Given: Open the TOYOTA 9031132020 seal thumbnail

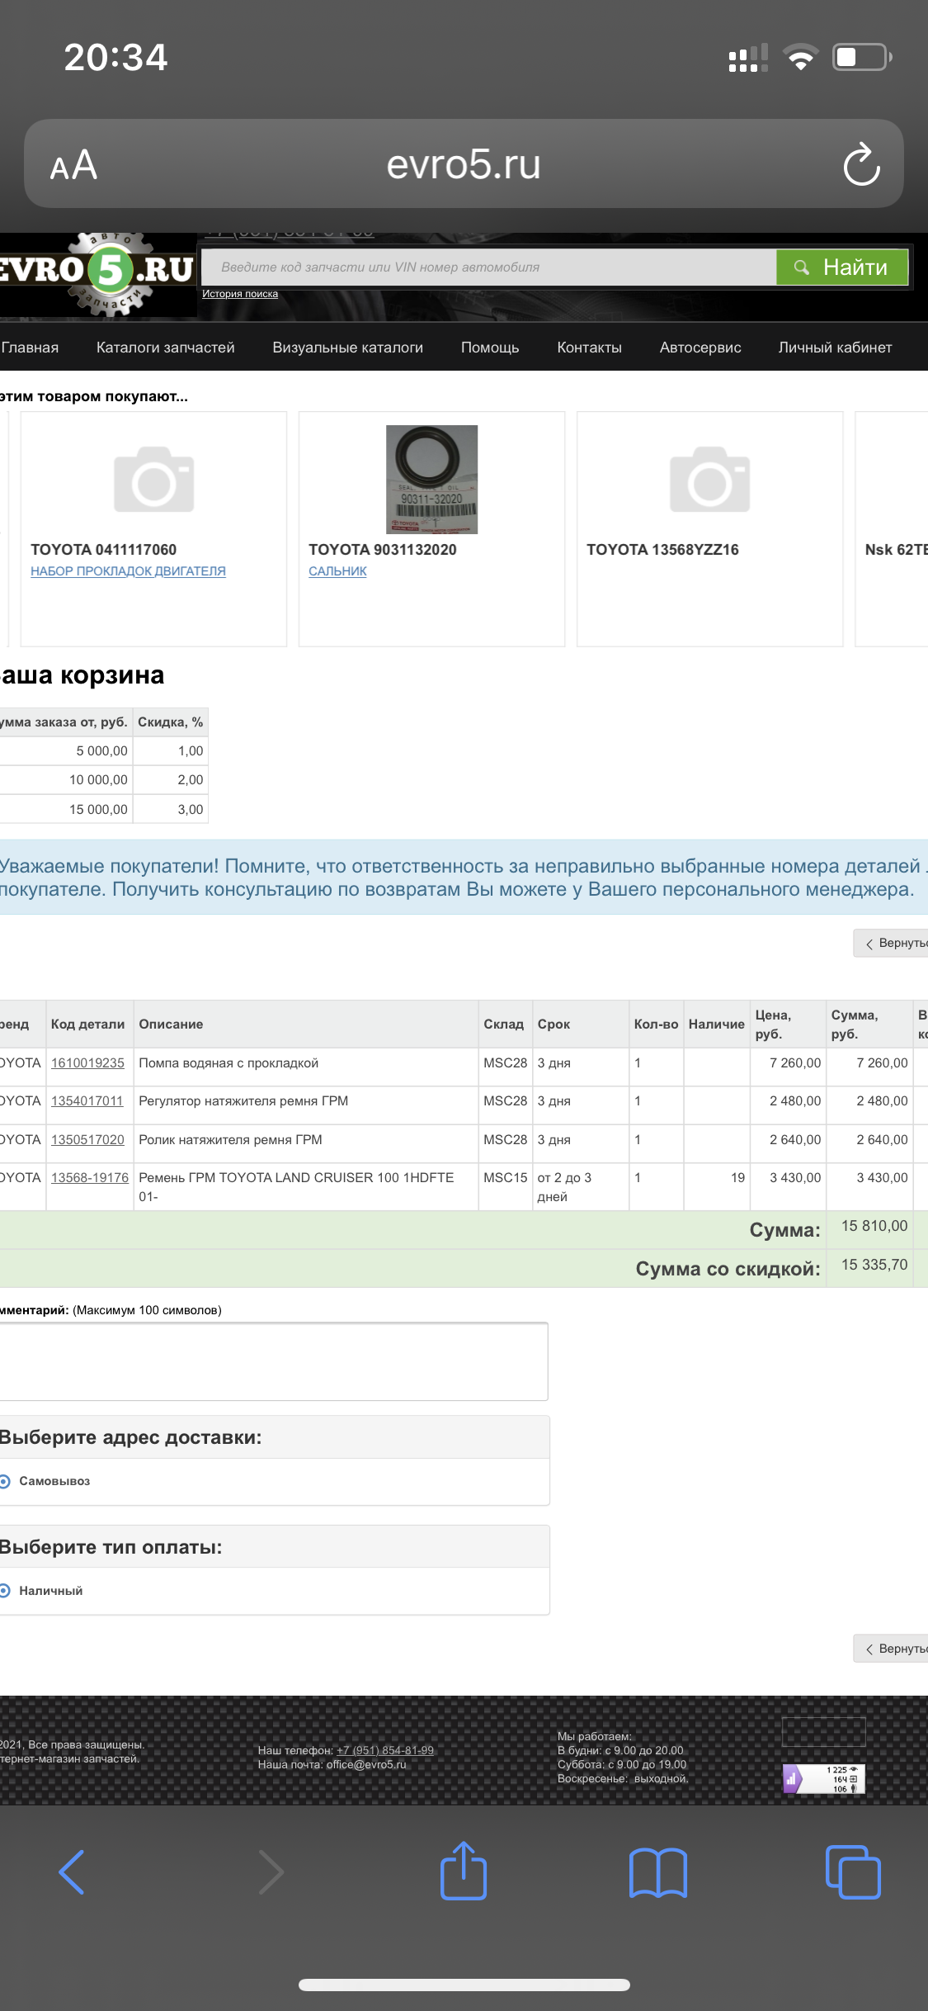Looking at the screenshot, I should [431, 479].
